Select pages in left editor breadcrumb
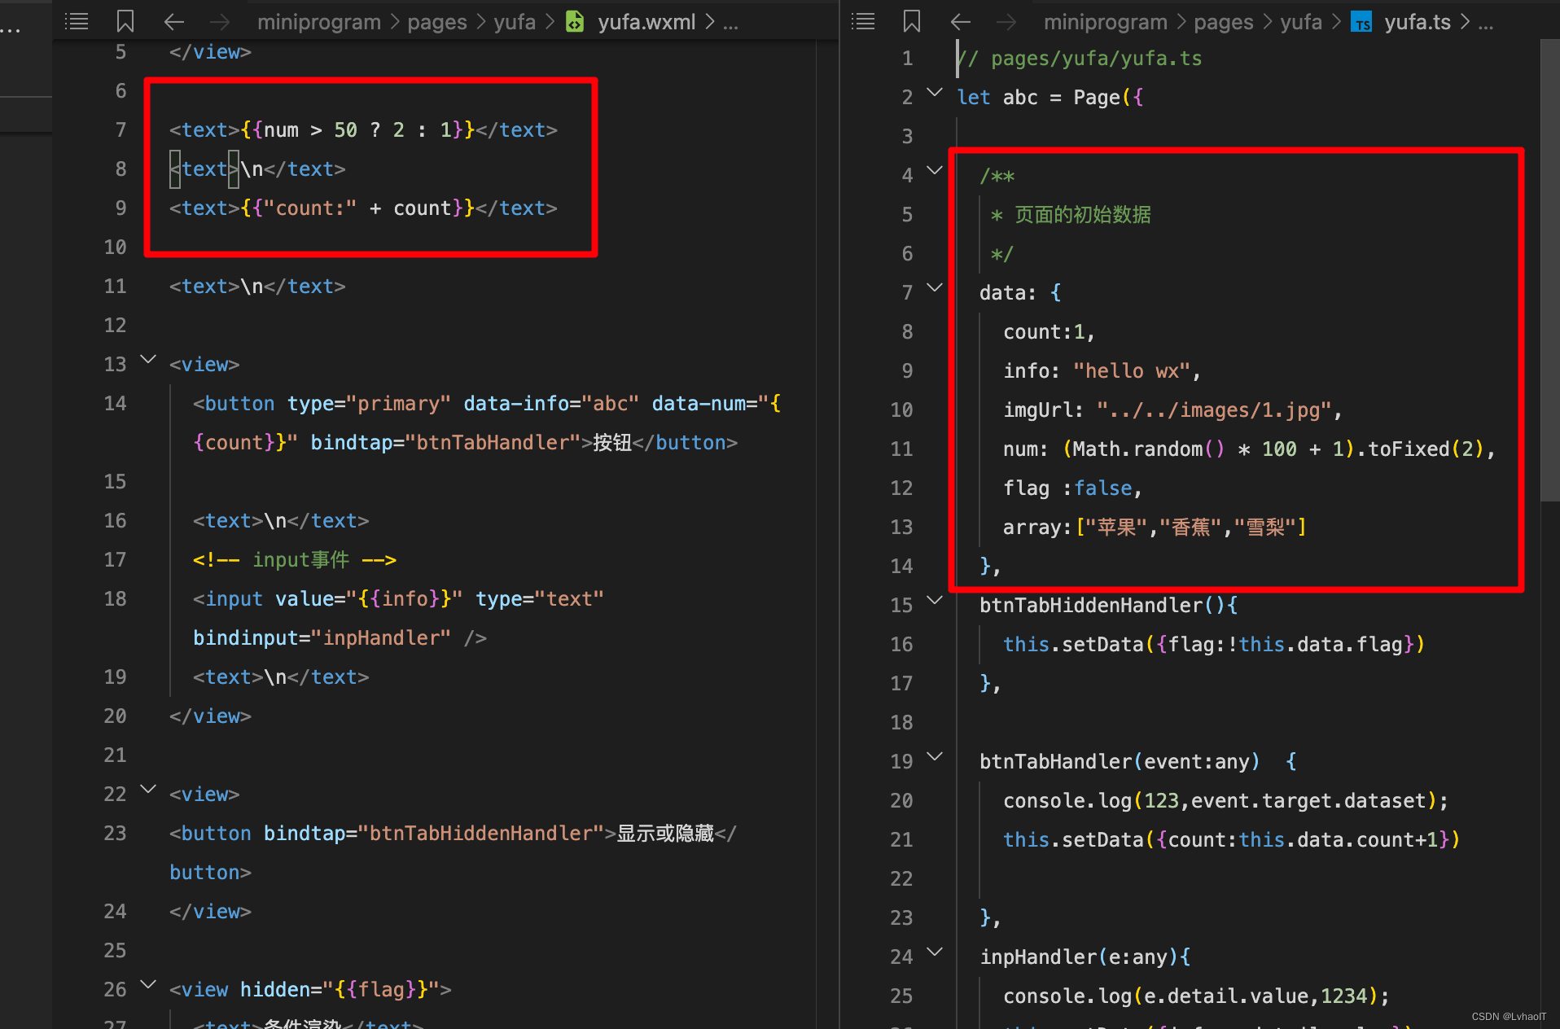 pyautogui.click(x=437, y=22)
